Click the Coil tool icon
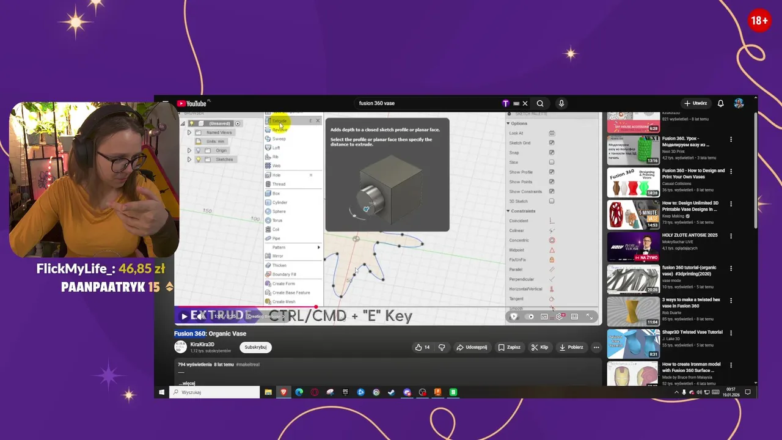 tap(268, 229)
